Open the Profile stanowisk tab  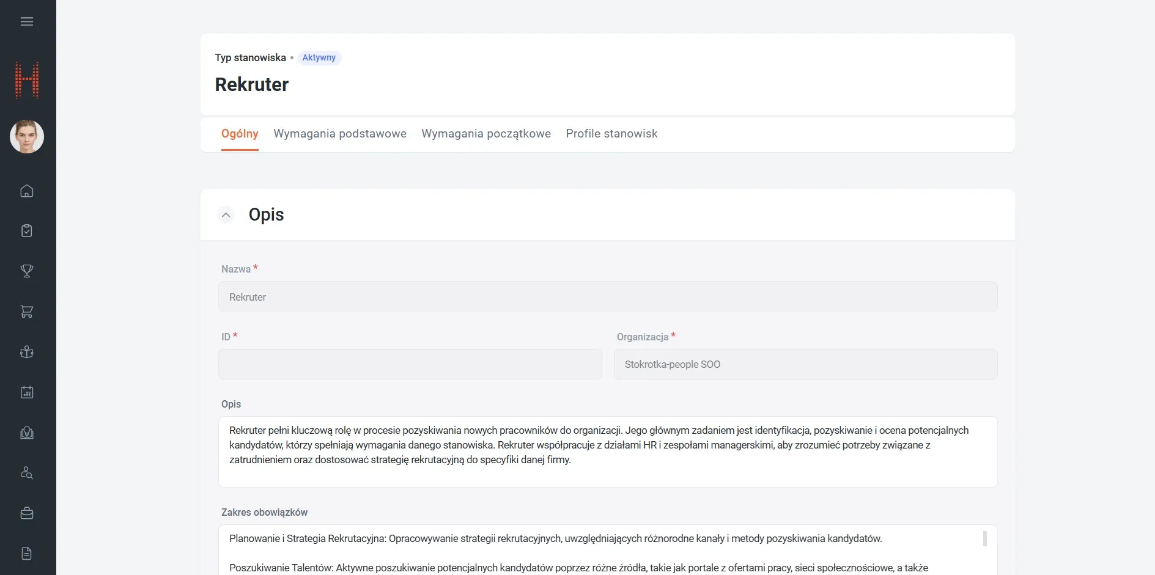(611, 134)
